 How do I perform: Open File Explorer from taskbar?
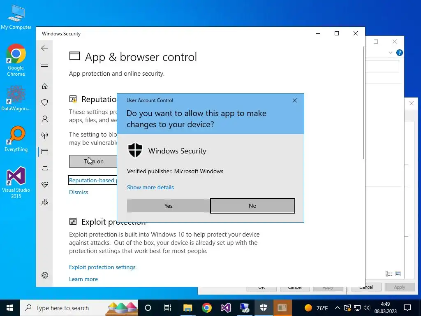(187, 308)
